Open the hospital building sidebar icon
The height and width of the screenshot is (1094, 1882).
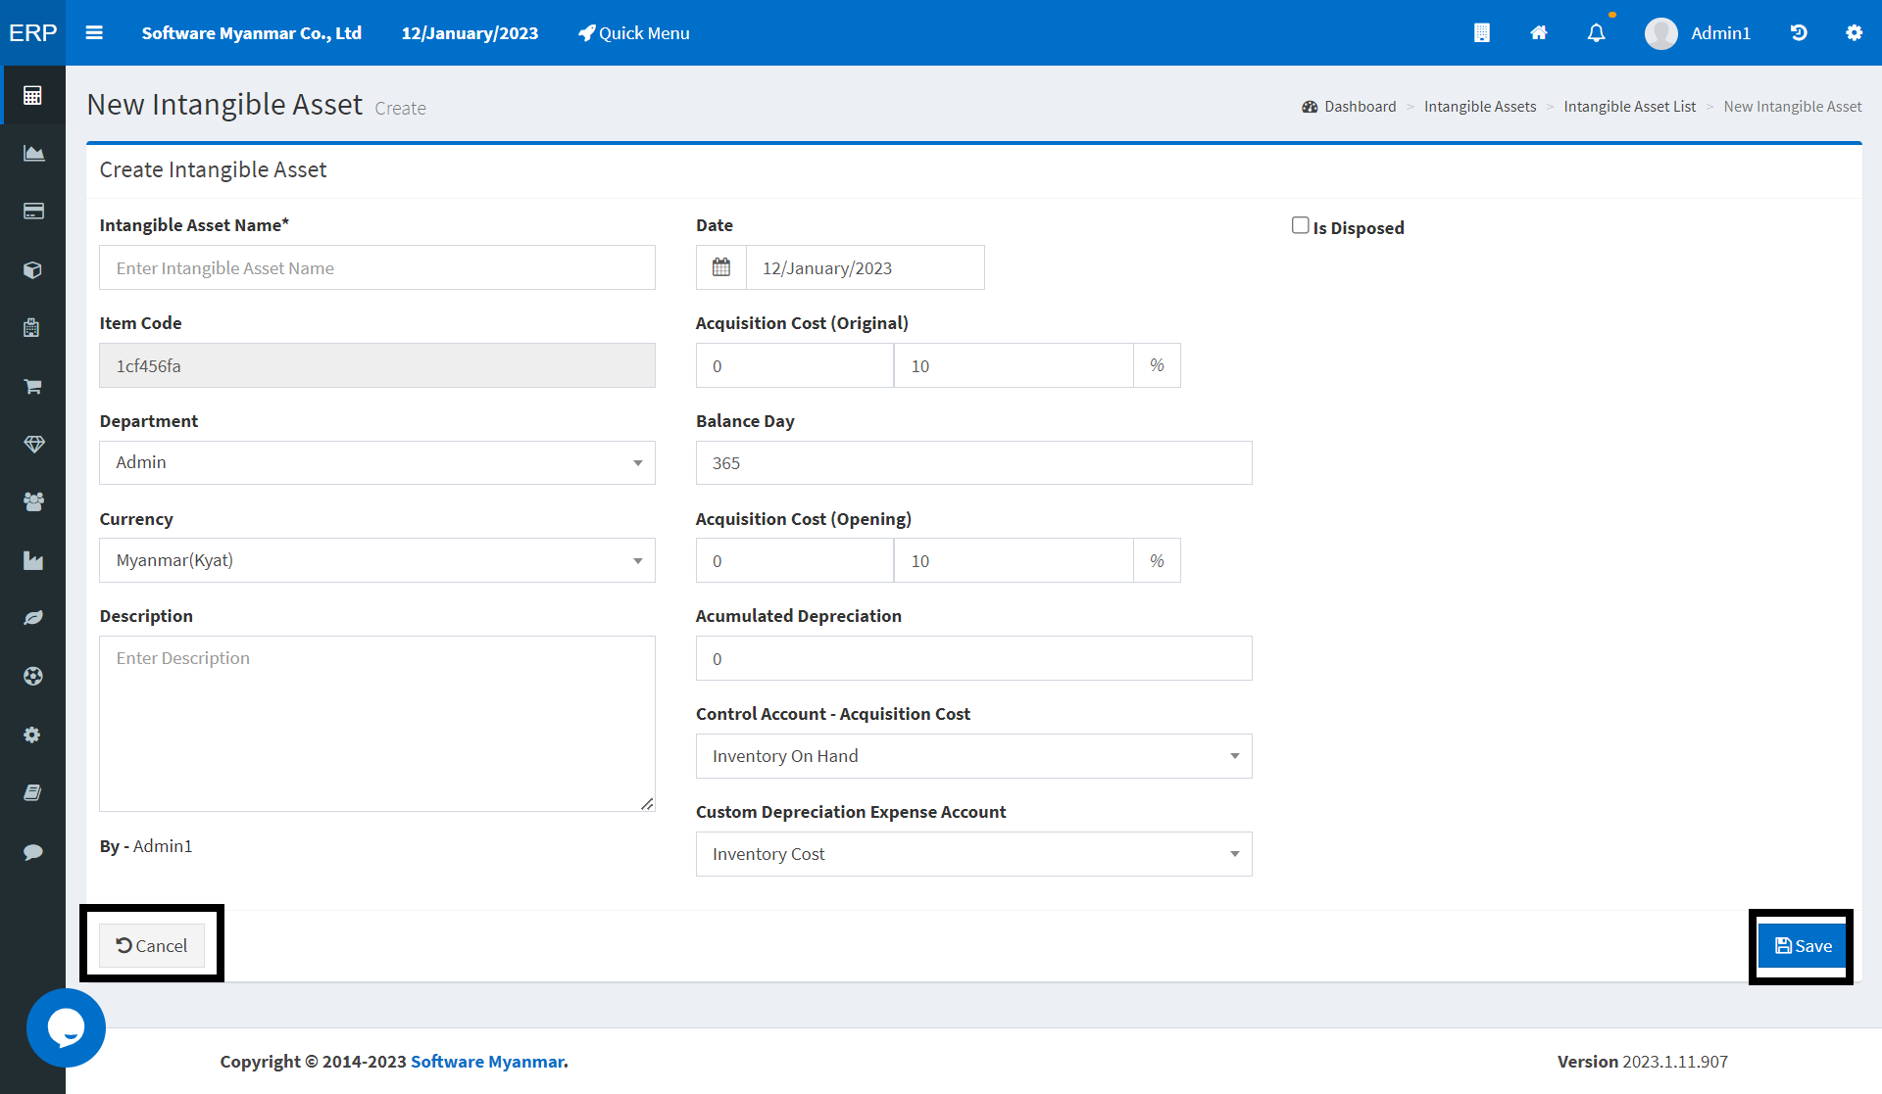[x=31, y=328]
